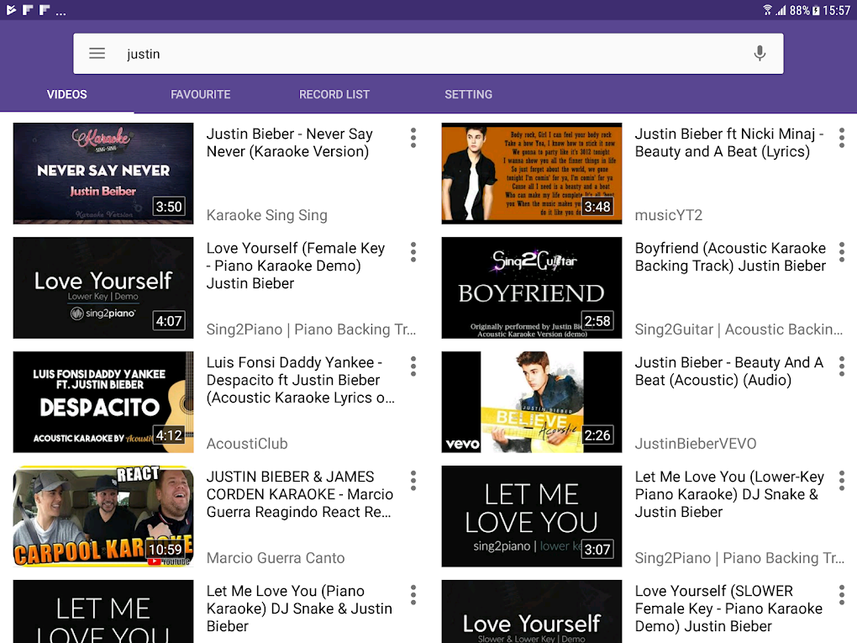Open the RECORD LIST tab
Viewport: 857px width, 643px height.
pyautogui.click(x=334, y=94)
